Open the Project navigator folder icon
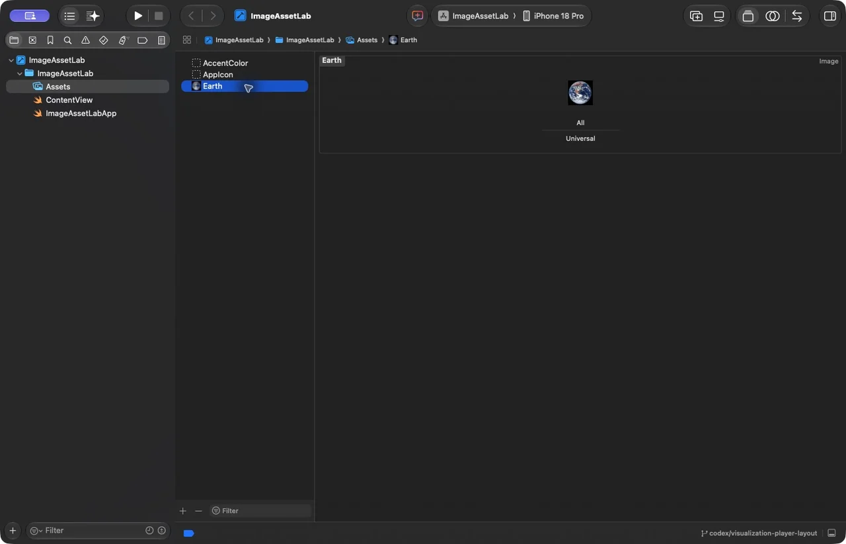846x544 pixels. [x=14, y=40]
